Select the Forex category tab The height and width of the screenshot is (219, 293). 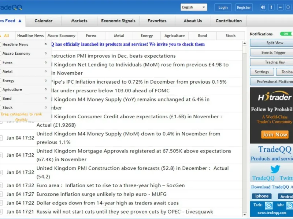pos(91,35)
